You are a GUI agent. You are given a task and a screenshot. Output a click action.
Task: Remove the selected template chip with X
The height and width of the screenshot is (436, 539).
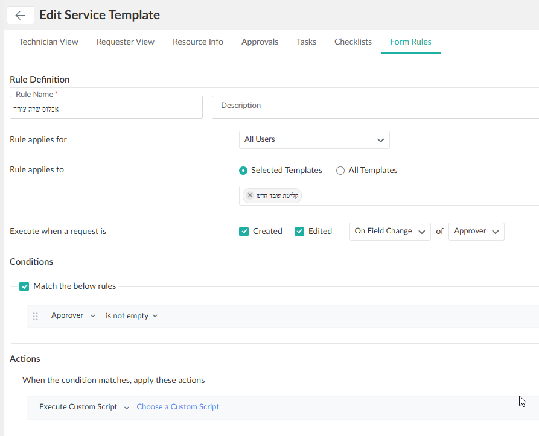250,195
